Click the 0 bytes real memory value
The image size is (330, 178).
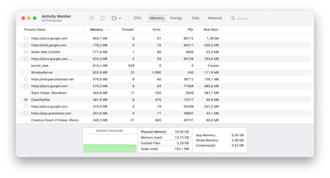213,66
